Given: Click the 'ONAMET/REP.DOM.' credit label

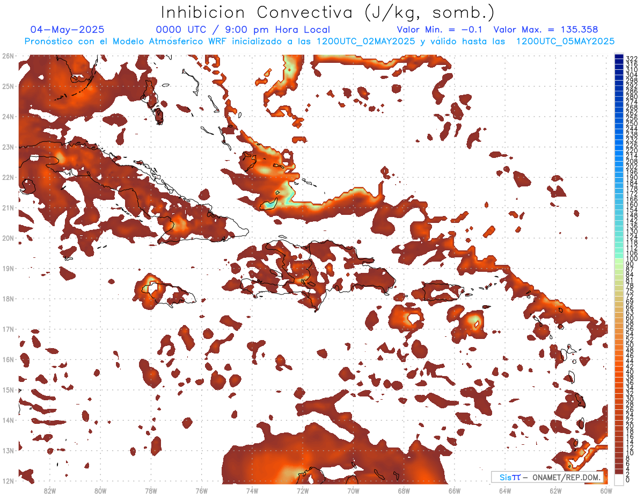Looking at the screenshot, I should (566, 477).
